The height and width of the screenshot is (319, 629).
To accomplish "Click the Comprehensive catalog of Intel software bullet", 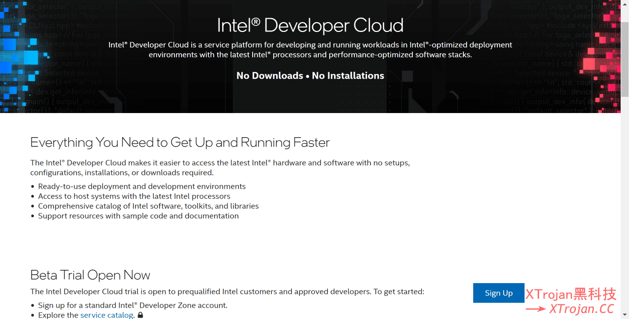I will point(148,206).
